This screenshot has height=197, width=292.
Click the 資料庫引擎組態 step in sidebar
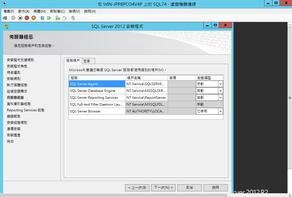(x=19, y=104)
